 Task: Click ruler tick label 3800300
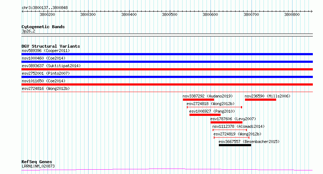click(88, 14)
